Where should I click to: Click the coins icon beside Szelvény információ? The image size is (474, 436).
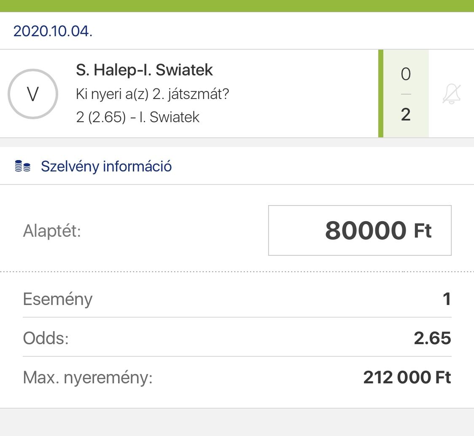(x=23, y=166)
